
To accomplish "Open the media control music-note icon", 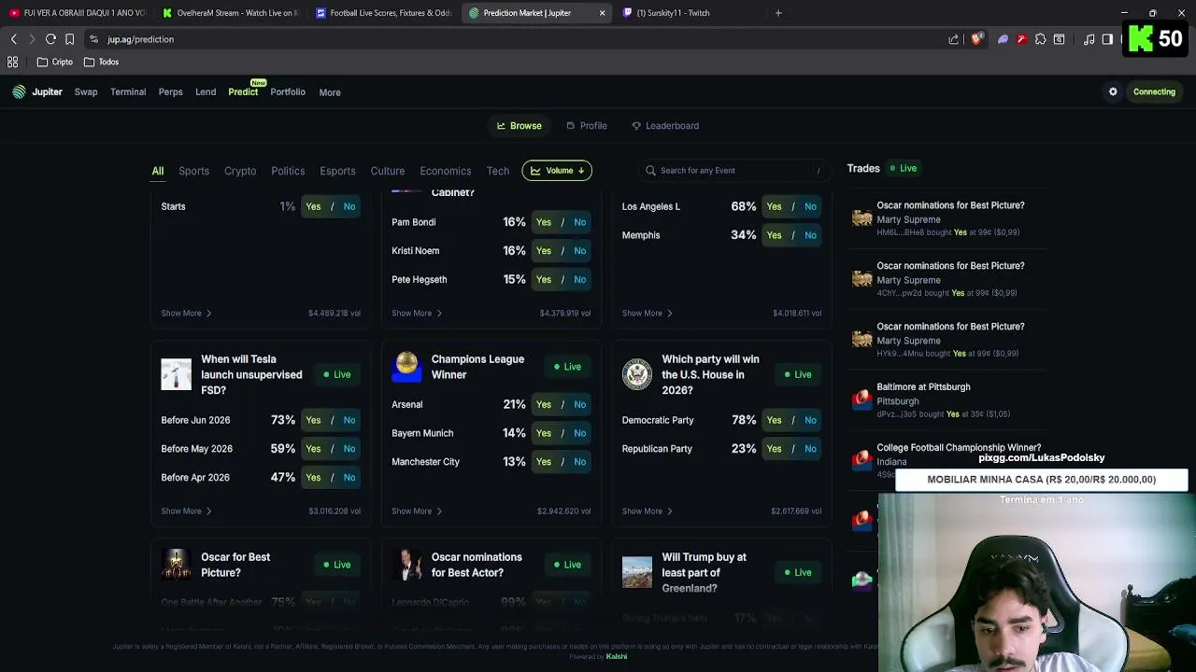I will pos(1089,39).
